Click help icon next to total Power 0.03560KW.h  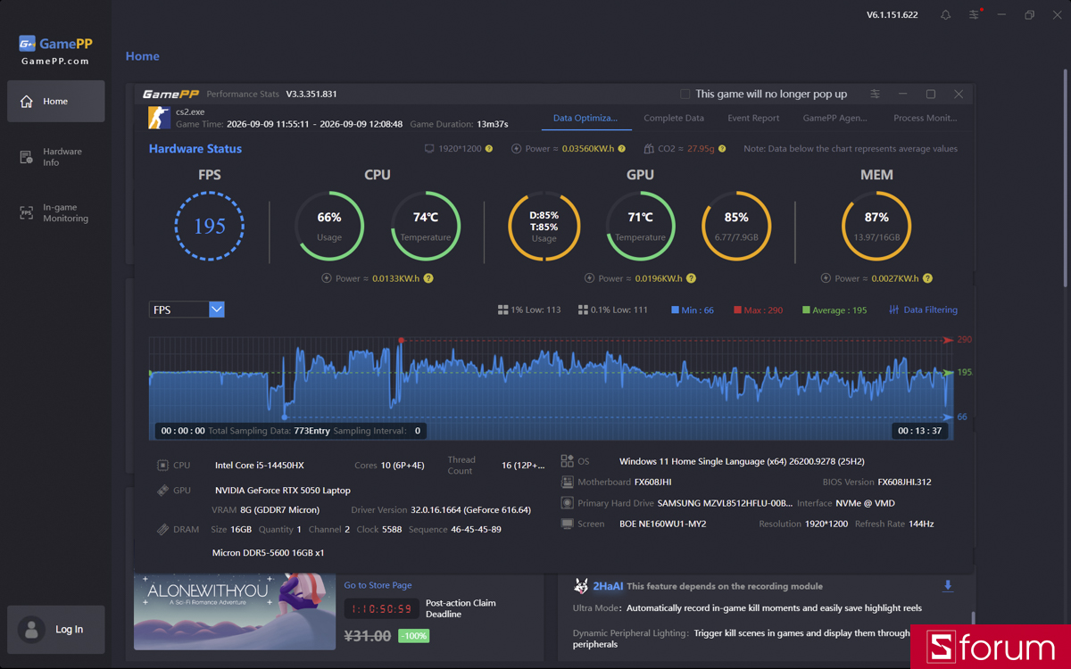(x=622, y=149)
